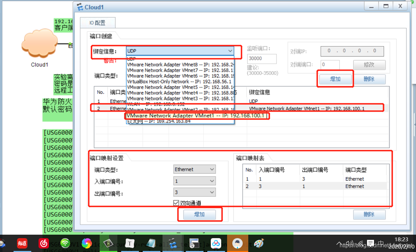Choose VMware Network Adapter VMnet1 192.168.100.1 option
The height and width of the screenshot is (252, 416).
197,116
